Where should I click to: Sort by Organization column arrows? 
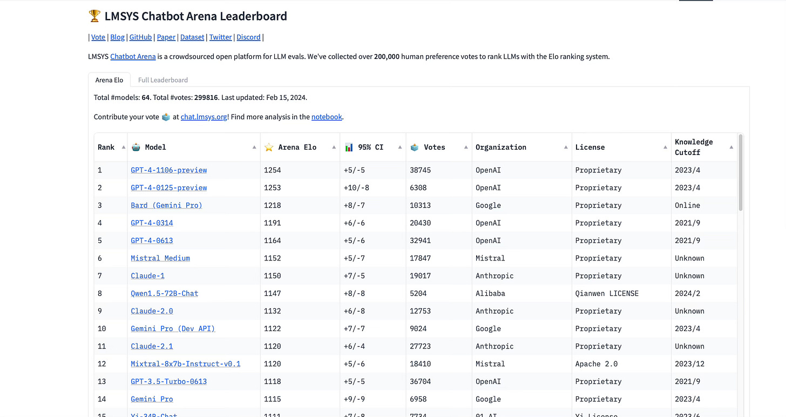[566, 147]
